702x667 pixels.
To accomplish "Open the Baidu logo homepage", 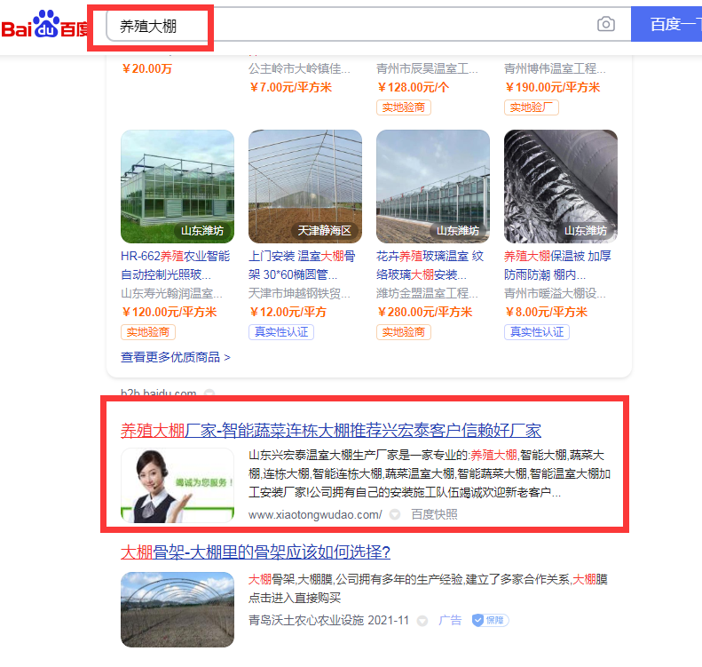I will click(44, 25).
